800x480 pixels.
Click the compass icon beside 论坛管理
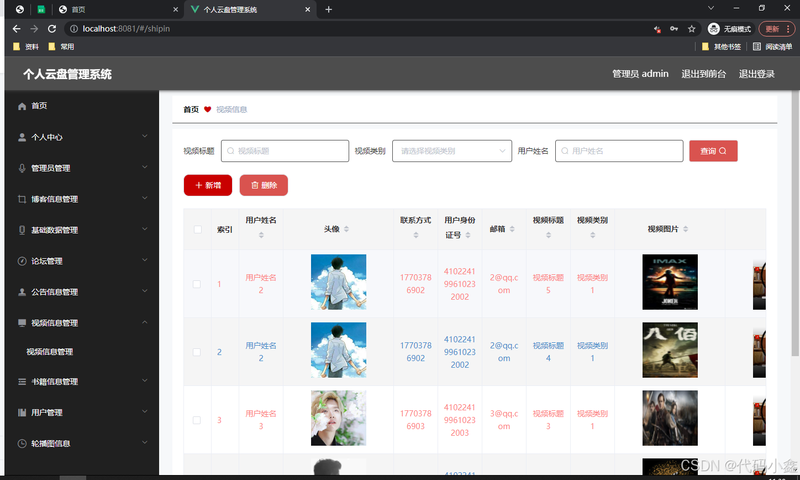(x=22, y=261)
